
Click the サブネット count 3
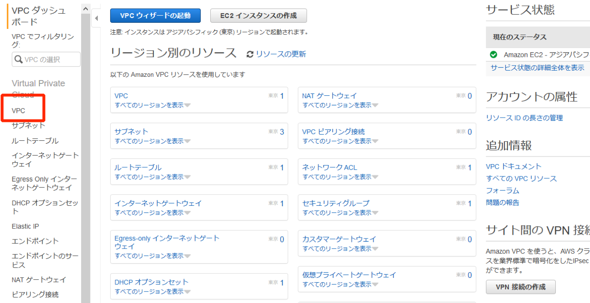click(282, 132)
